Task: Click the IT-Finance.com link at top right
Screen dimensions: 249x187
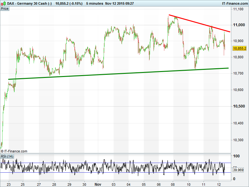Action: (235, 3)
